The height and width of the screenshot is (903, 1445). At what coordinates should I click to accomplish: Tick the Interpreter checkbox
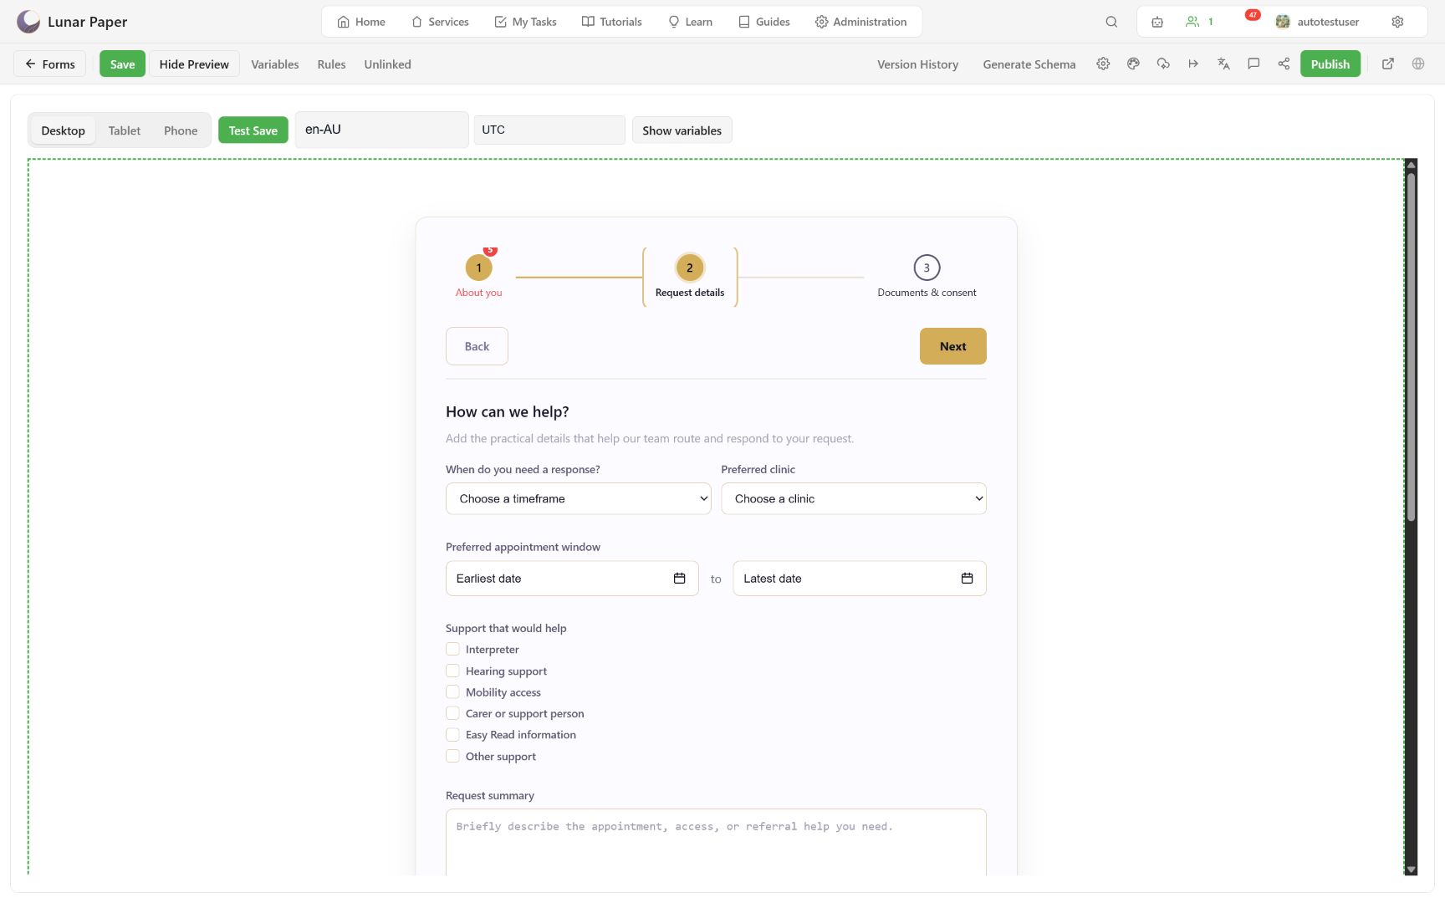click(x=452, y=649)
